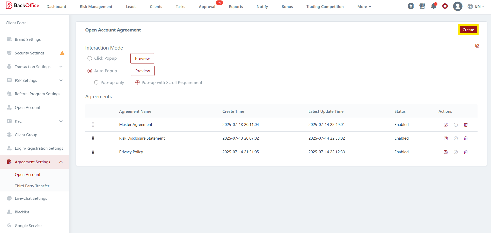This screenshot has width=491, height=233.
Task: Click the Create button
Action: (x=468, y=30)
